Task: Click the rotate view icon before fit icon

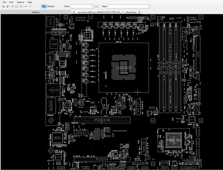Action: coord(12,6)
